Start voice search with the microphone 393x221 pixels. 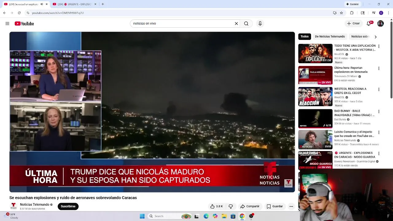[x=260, y=24]
